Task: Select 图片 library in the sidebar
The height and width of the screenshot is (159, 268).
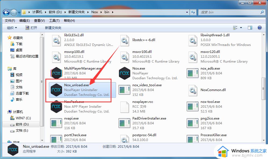Action: tap(19, 81)
